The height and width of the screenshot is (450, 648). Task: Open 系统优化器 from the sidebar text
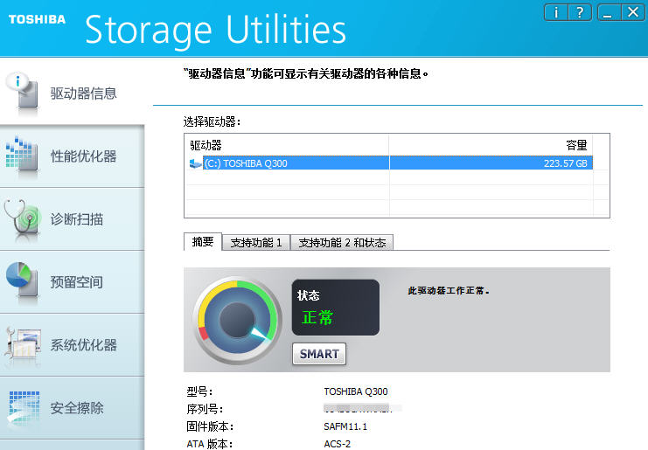pos(83,345)
